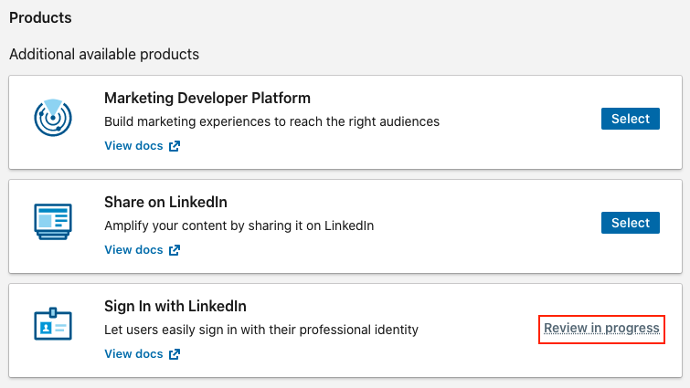The height and width of the screenshot is (388, 690).
Task: View docs for Share on LinkedIn
Action: [133, 250]
